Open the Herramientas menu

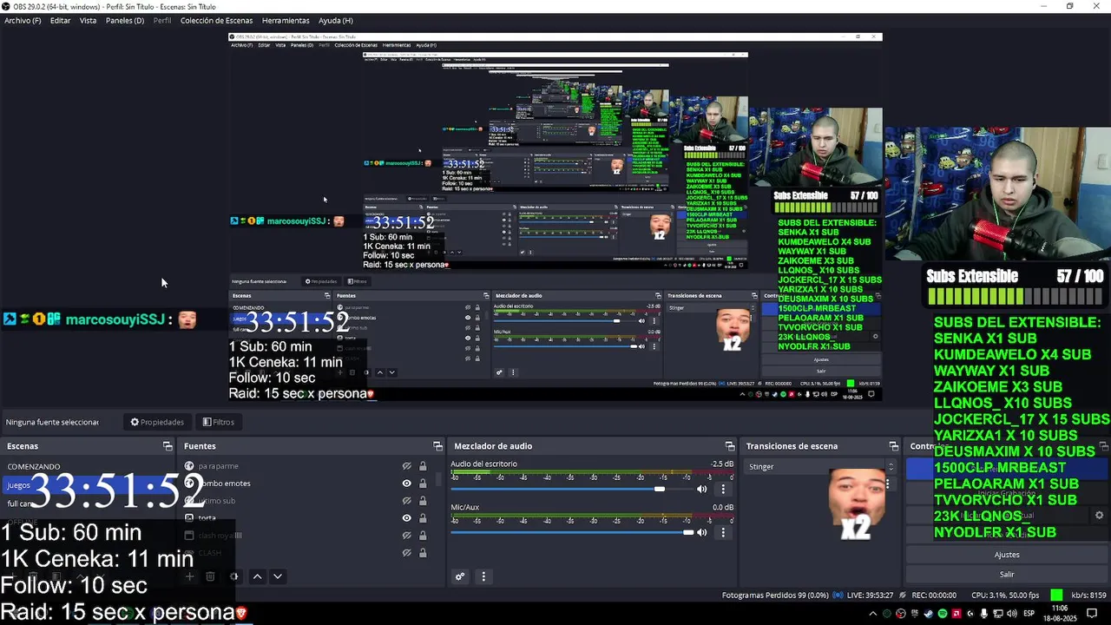(286, 21)
